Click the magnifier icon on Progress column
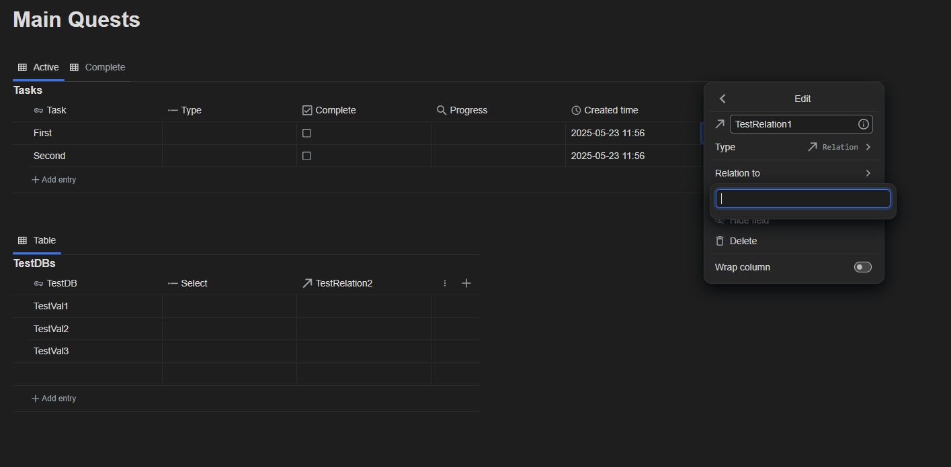Image resolution: width=951 pixels, height=467 pixels. click(x=442, y=110)
